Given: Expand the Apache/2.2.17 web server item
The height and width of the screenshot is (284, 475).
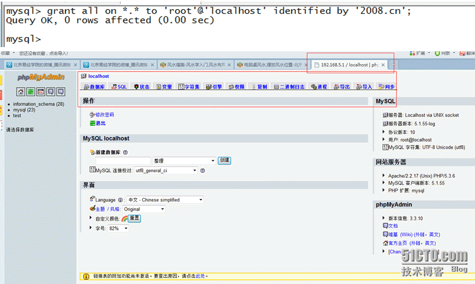Looking at the screenshot, I should pyautogui.click(x=384, y=175).
